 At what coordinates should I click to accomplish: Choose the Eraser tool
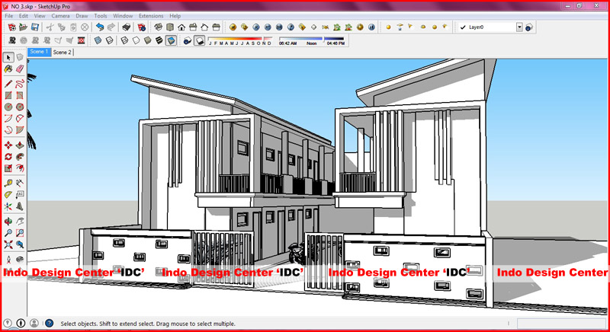click(20, 69)
